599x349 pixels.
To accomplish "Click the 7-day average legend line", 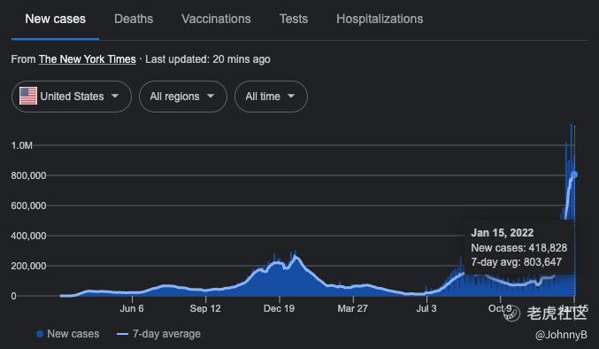I will point(122,334).
